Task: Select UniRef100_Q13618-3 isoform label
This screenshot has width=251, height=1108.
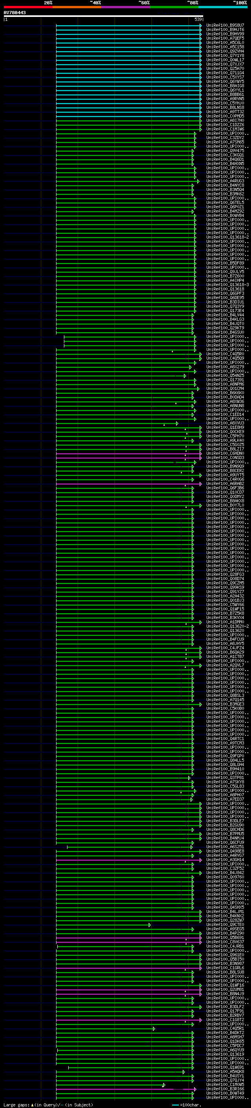Action: (227, 285)
